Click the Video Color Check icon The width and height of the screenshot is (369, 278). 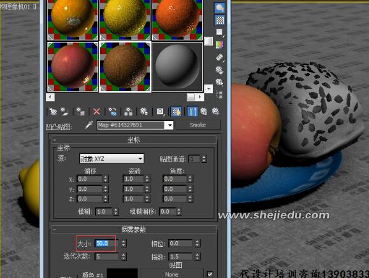point(219,45)
